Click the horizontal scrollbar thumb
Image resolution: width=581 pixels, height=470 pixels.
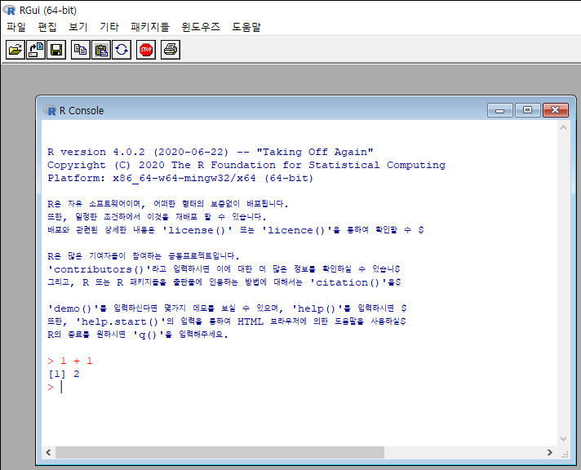[x=220, y=453]
